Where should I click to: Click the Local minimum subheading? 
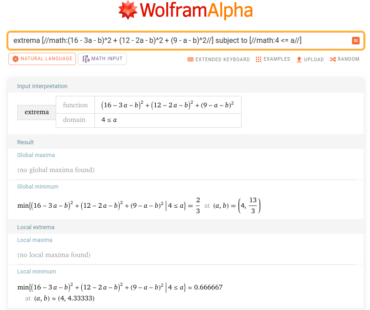point(37,272)
